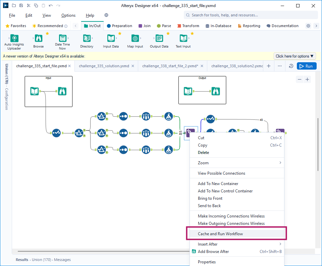Open workflow run history clock icon

coord(291,66)
